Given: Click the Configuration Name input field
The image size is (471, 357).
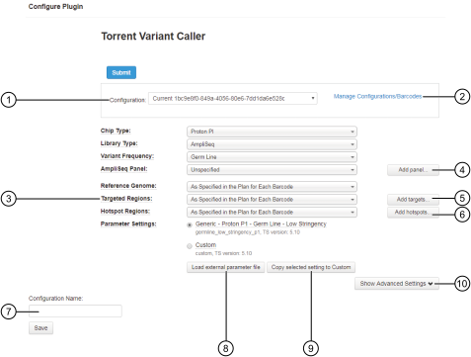Looking at the screenshot, I should (75, 311).
